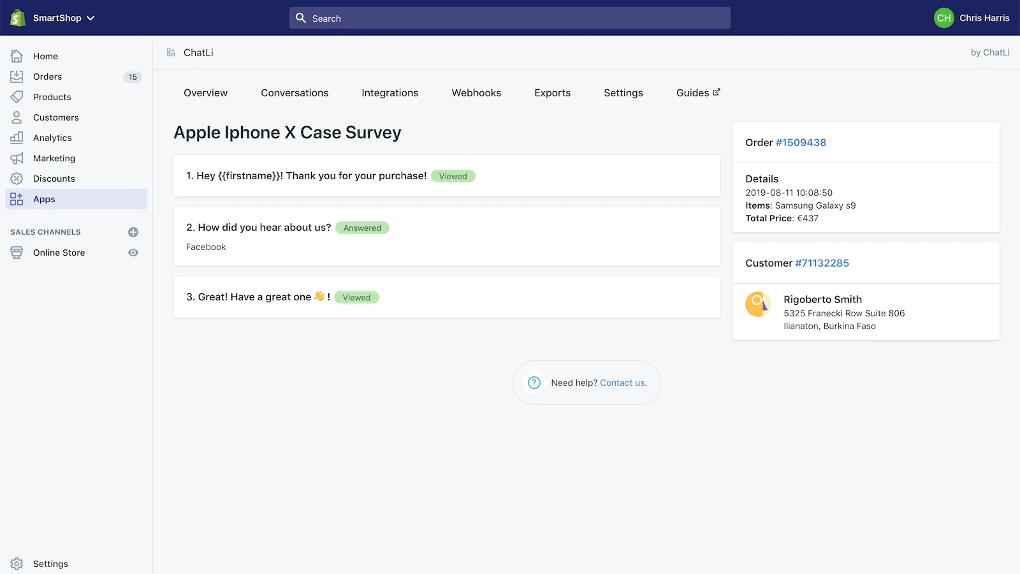Open Customers in sidebar
Viewport: 1020px width, 574px height.
click(x=56, y=117)
